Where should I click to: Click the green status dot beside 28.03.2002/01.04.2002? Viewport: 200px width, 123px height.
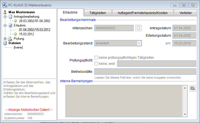[16, 21]
